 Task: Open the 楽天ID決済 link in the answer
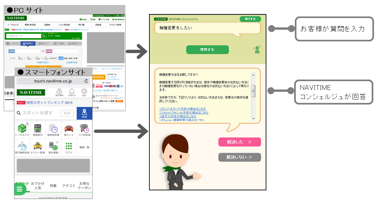click(178, 116)
